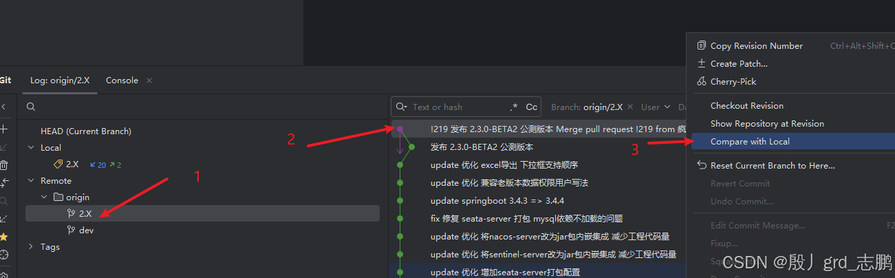This screenshot has height=278, width=895.
Task: Collapse the origin folder node
Action: pyautogui.click(x=44, y=197)
